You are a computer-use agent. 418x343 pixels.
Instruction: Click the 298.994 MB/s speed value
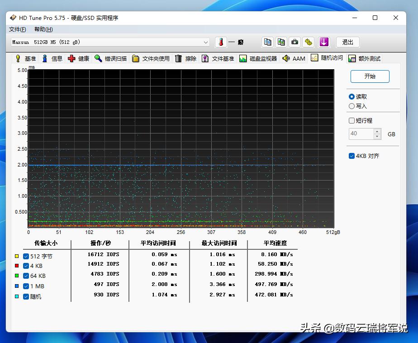tap(274, 274)
